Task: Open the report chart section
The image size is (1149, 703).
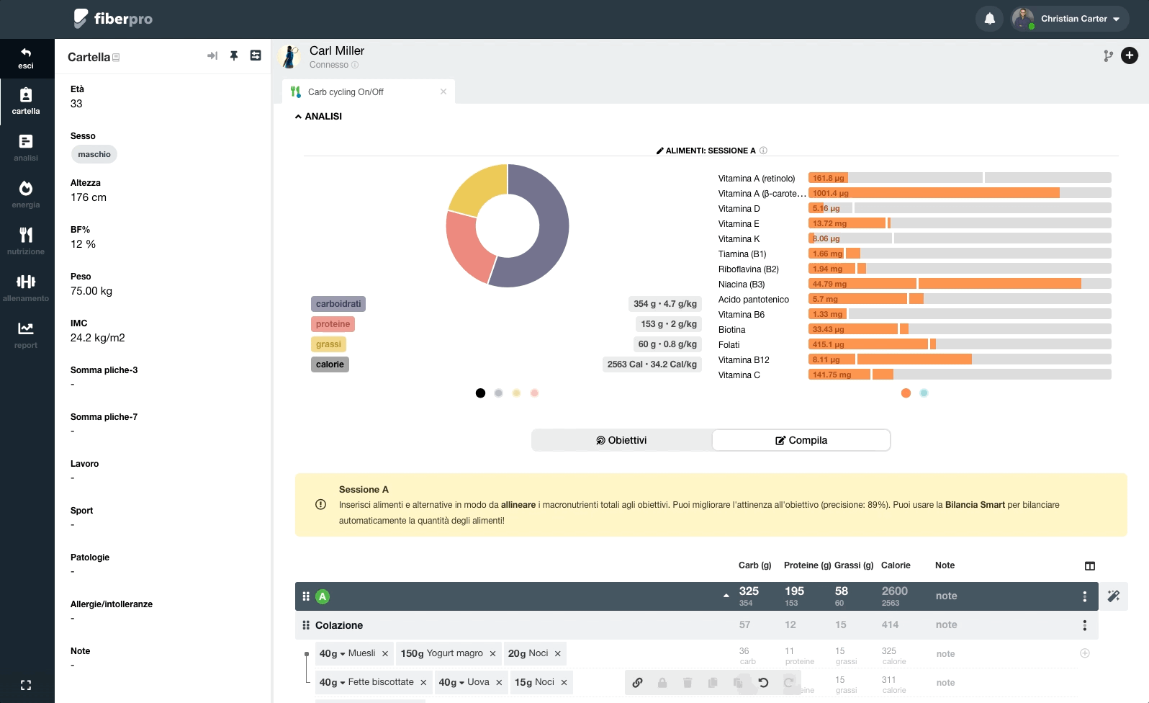Action: [x=26, y=334]
